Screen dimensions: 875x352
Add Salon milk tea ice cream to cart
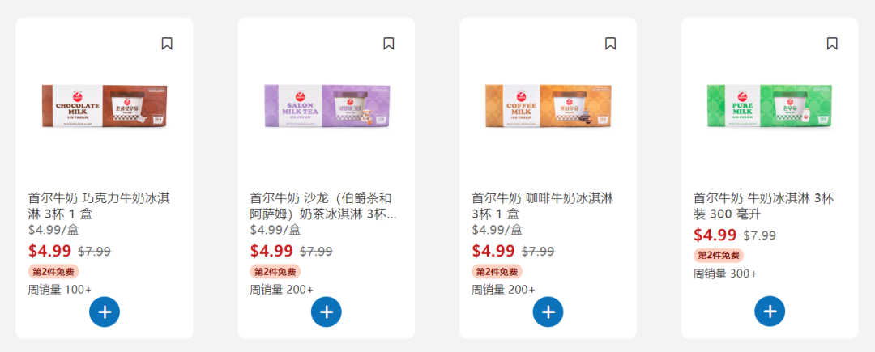tap(327, 312)
